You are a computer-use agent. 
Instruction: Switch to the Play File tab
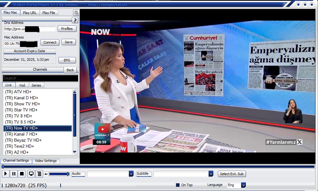pos(49,13)
